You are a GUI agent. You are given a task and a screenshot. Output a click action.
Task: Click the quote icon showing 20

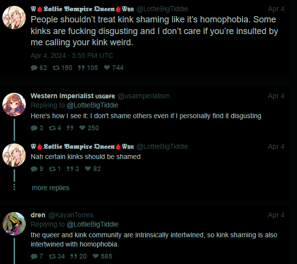pyautogui.click(x=74, y=256)
